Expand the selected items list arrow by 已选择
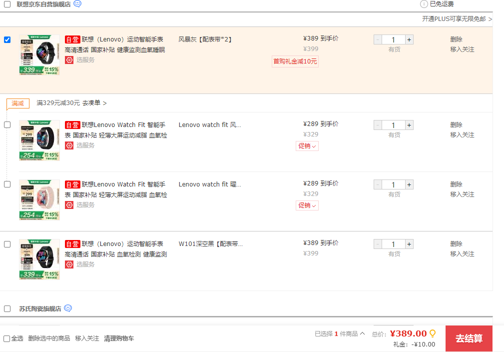The image size is (504, 352). click(x=362, y=333)
